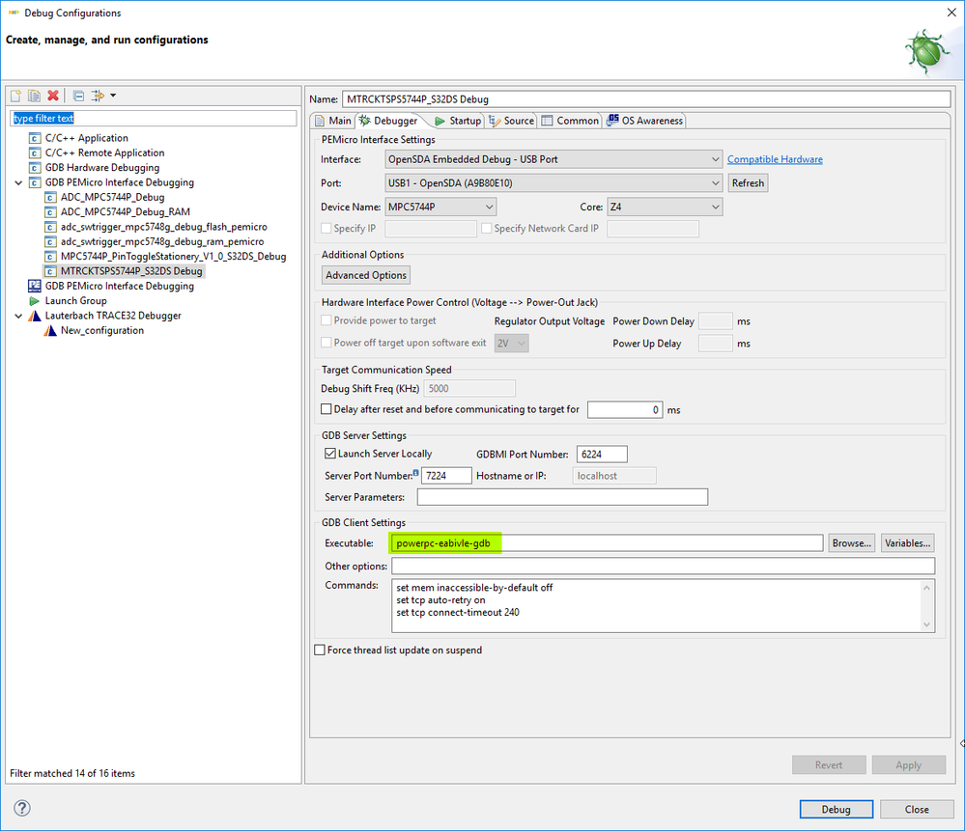Select adc_swtrigger_mpc5748g_debug_flash_pemicro configuration
This screenshot has height=831, width=965.
(163, 227)
